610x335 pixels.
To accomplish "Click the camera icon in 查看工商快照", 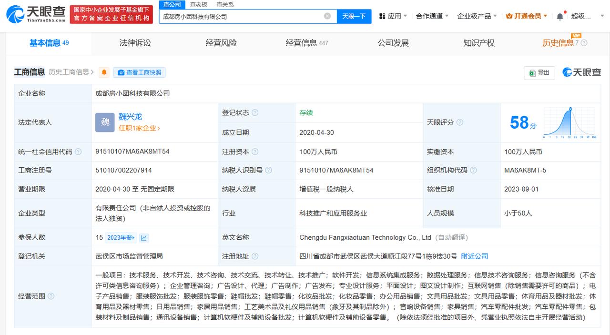I will click(x=121, y=72).
